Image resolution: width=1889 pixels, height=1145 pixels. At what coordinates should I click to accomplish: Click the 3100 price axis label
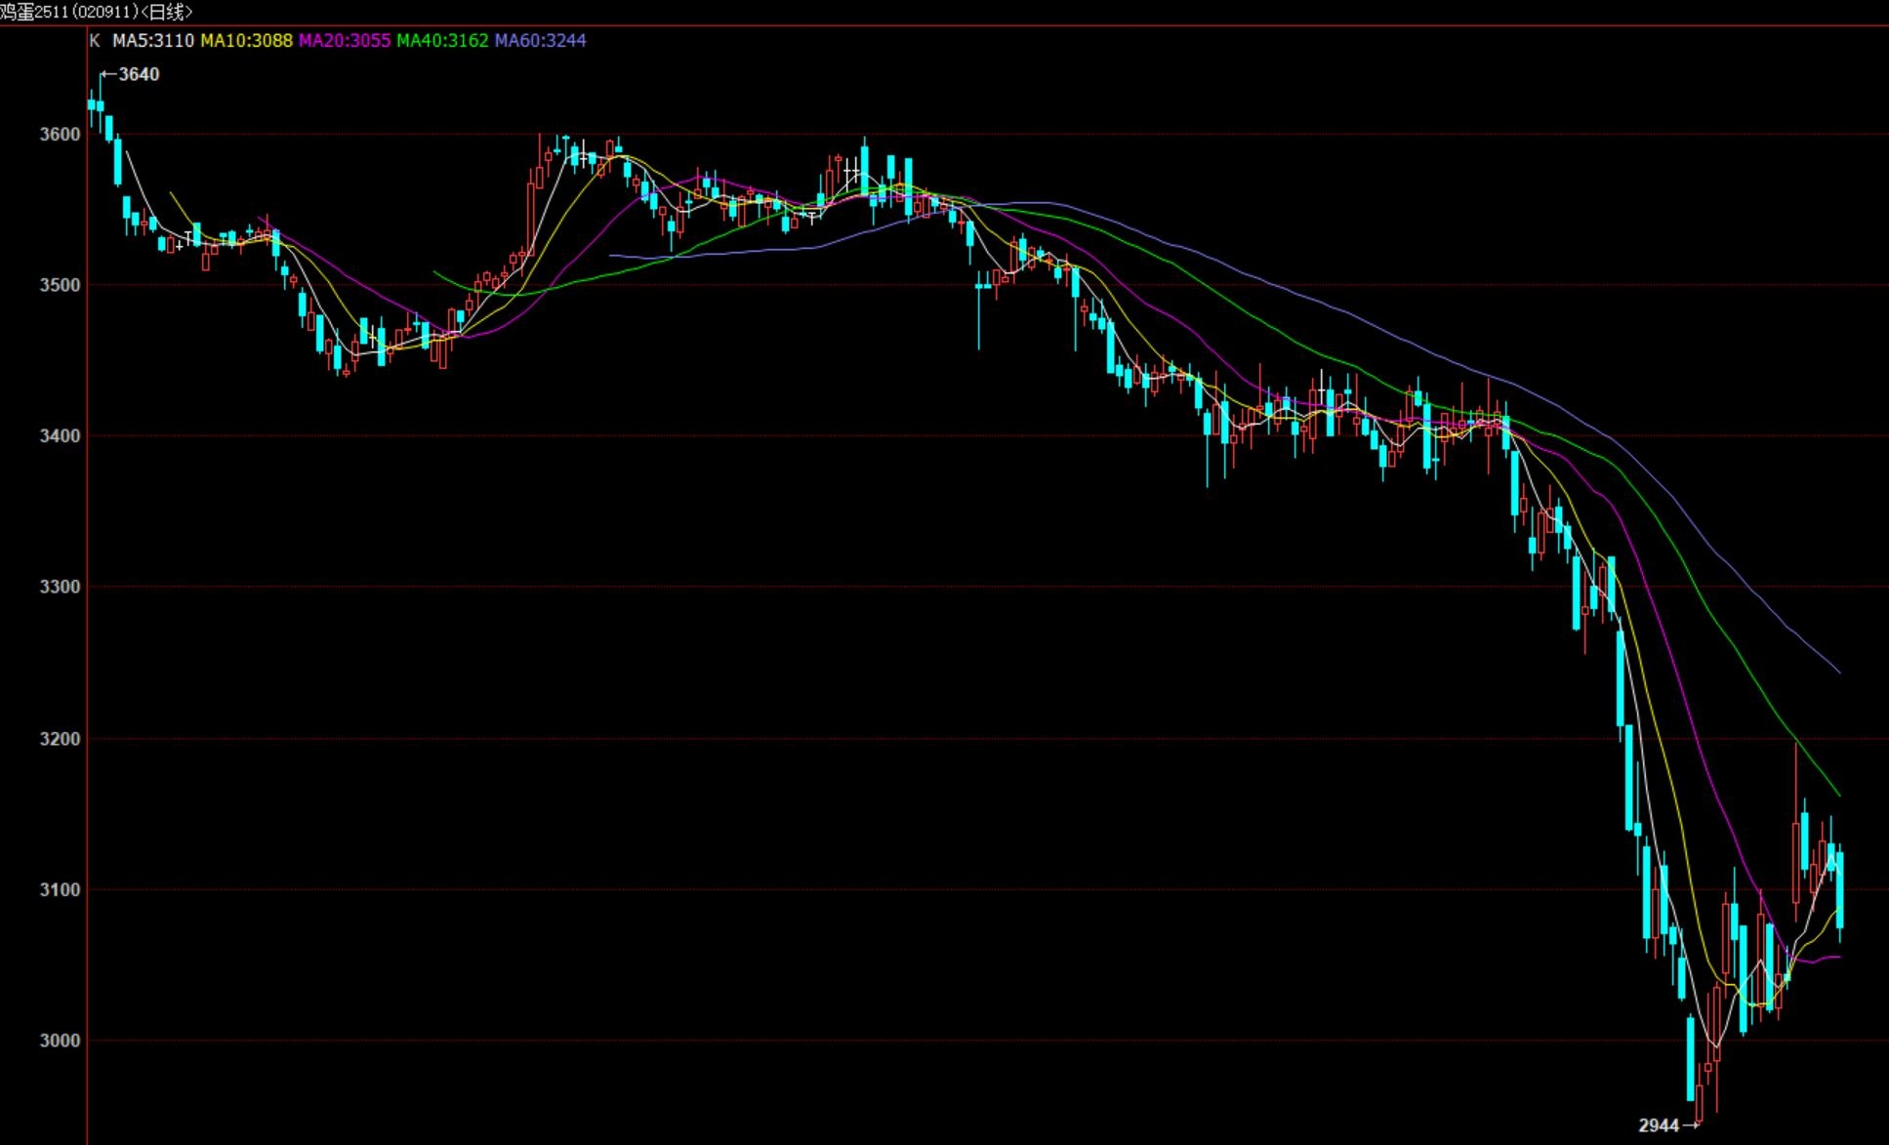point(60,889)
